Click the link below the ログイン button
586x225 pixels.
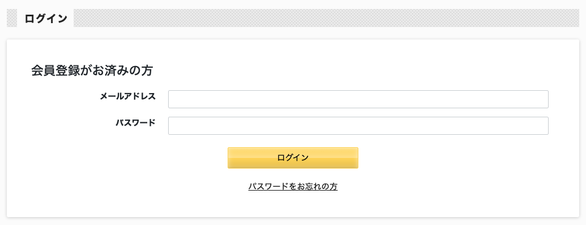(x=293, y=187)
